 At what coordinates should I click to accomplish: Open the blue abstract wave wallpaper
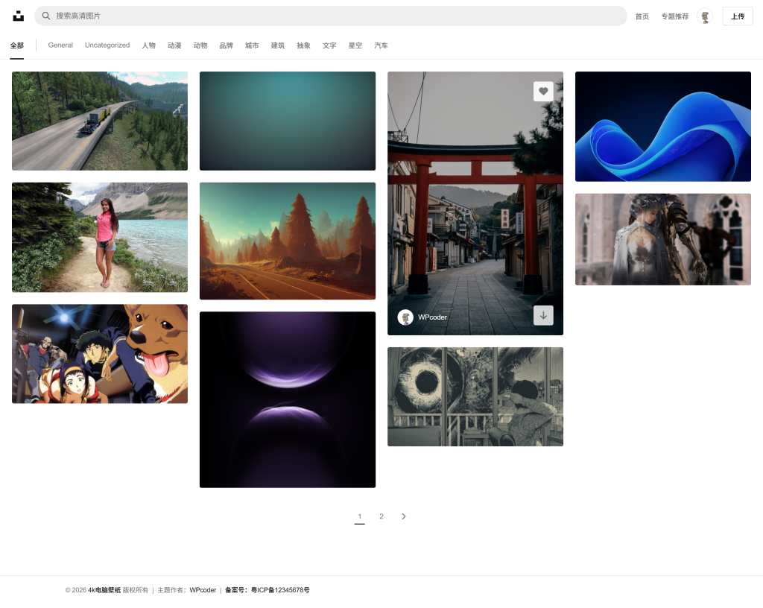(662, 126)
